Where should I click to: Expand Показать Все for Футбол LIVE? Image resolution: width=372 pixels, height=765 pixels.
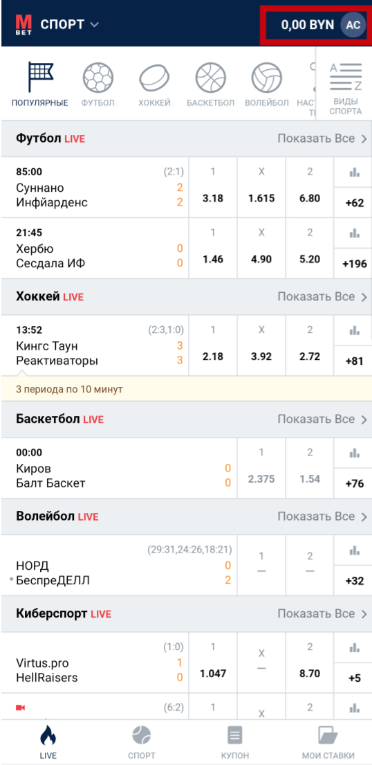[x=322, y=138]
